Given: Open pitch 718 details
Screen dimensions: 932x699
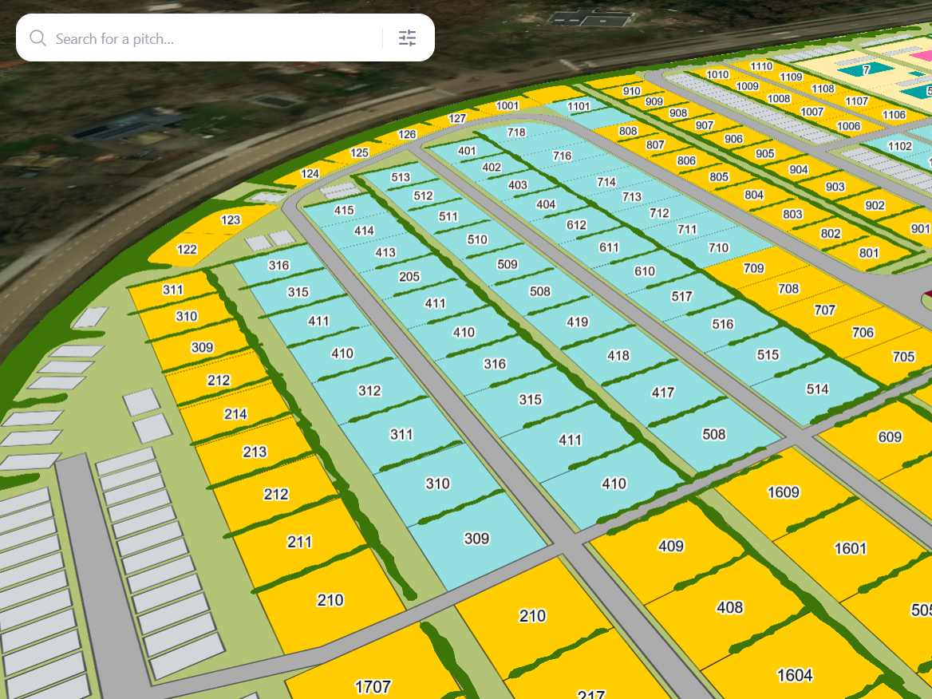Looking at the screenshot, I should pyautogui.click(x=516, y=132).
